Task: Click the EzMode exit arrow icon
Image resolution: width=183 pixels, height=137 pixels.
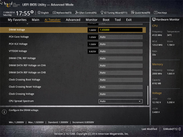Action: 179,129
